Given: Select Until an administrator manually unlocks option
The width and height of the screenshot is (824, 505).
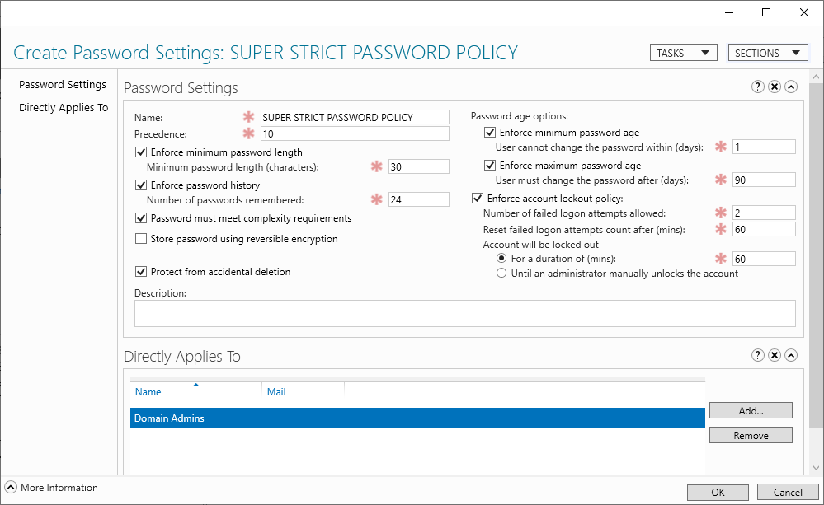Looking at the screenshot, I should pyautogui.click(x=501, y=273).
